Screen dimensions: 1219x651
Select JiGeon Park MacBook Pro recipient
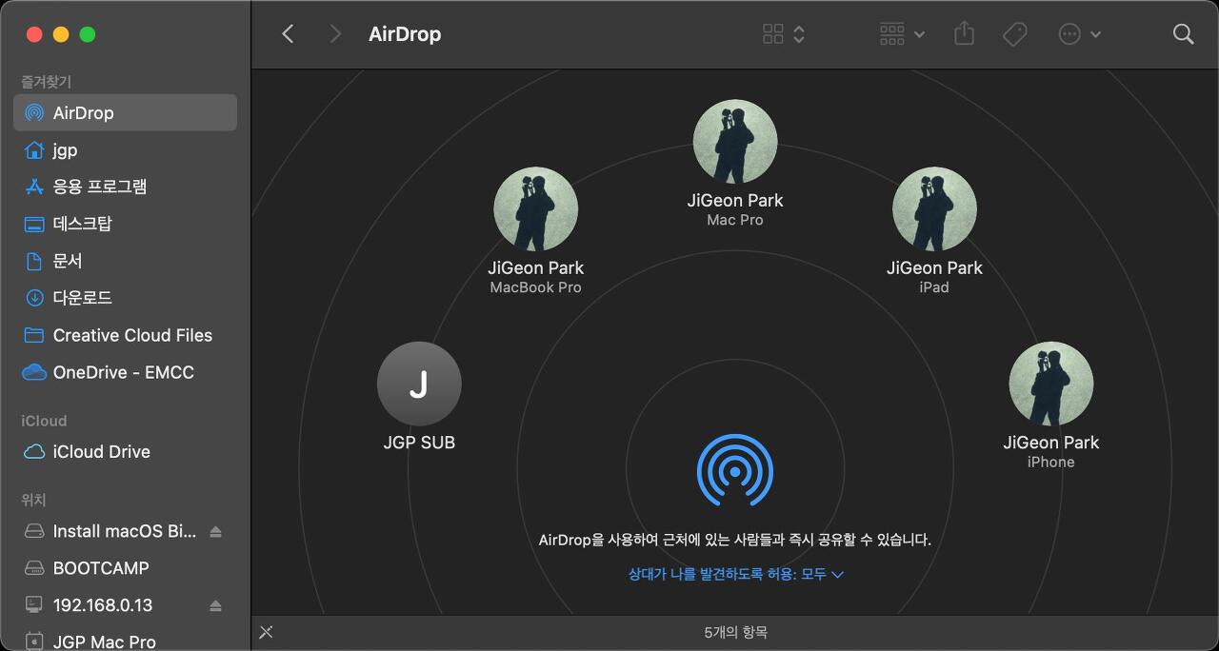coord(535,231)
